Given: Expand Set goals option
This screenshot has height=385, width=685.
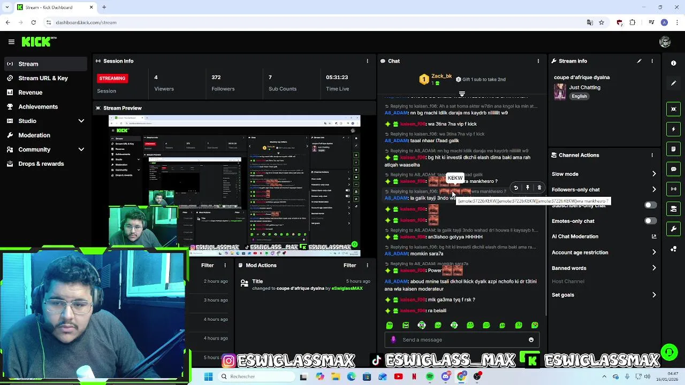Looking at the screenshot, I should [x=654, y=295].
